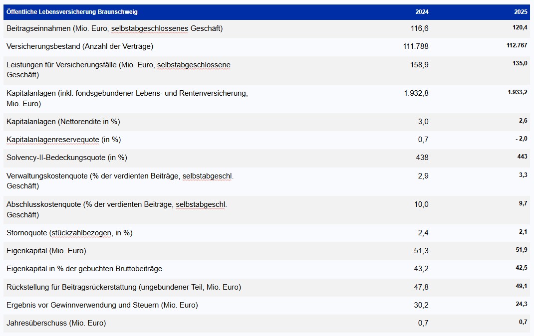The width and height of the screenshot is (534, 336).
Task: Select Abschlusskostenquote 2024 value 10,0
Action: click(421, 205)
